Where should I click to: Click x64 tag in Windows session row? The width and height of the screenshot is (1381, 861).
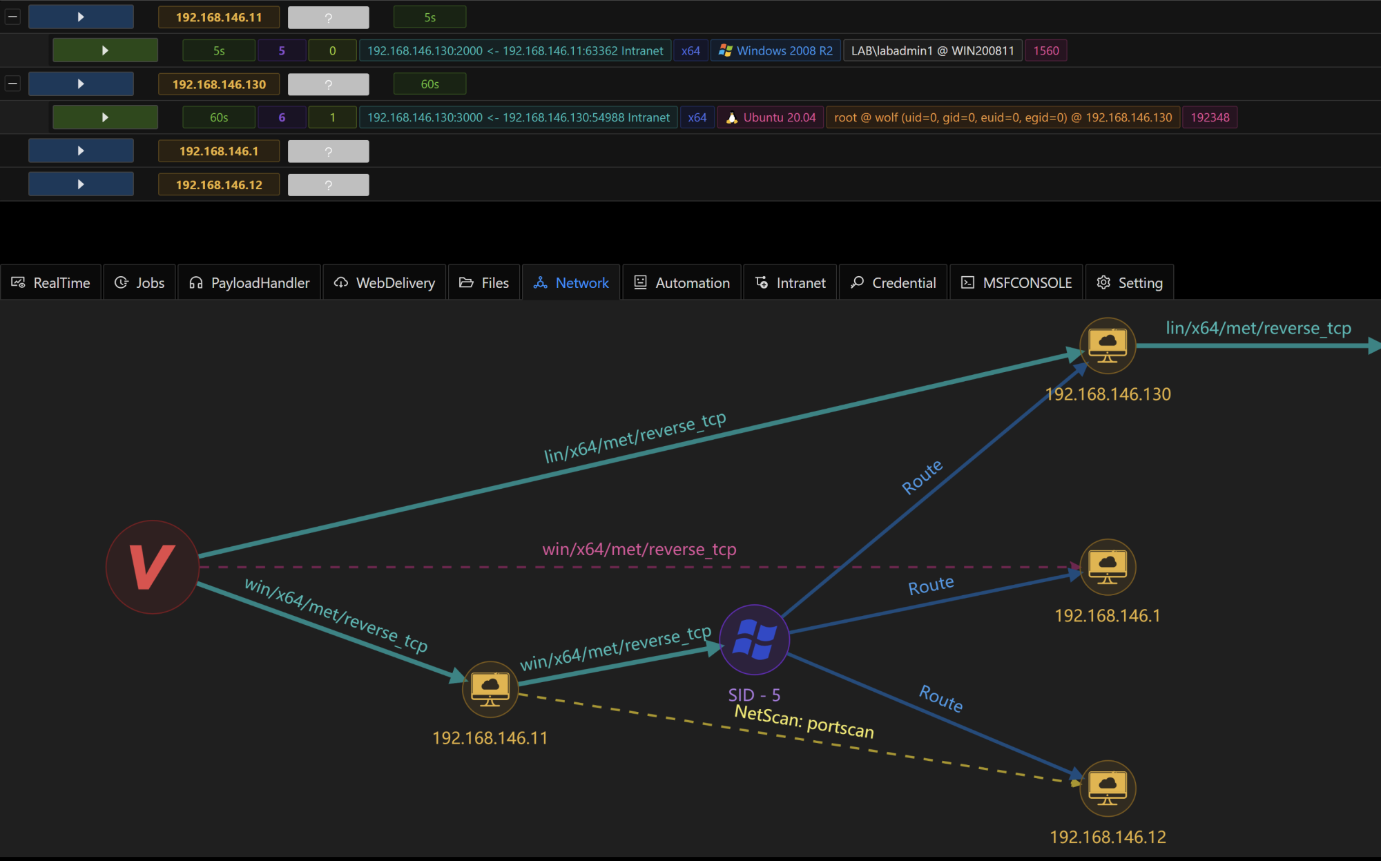(x=690, y=50)
